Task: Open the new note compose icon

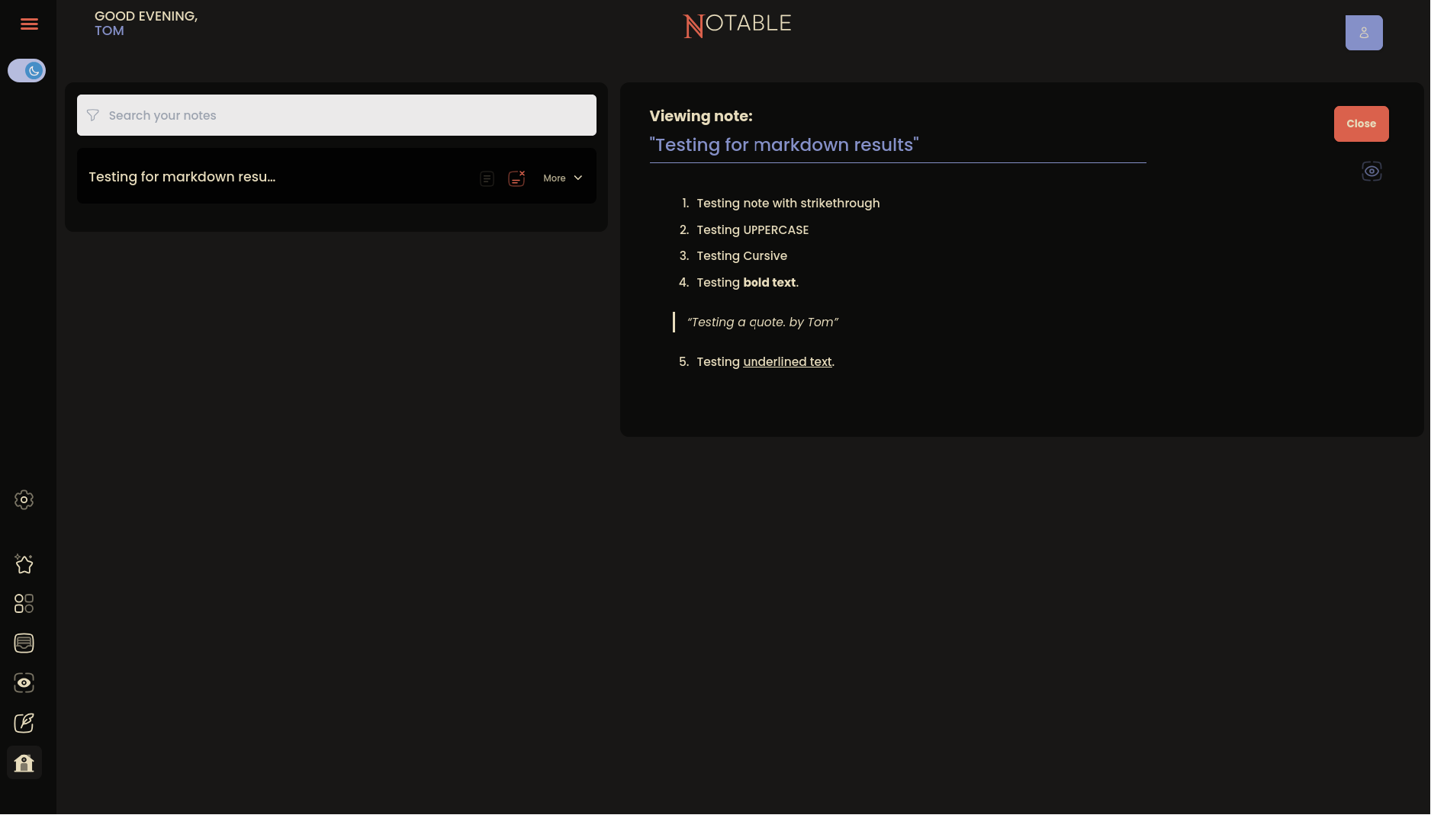Action: click(24, 723)
